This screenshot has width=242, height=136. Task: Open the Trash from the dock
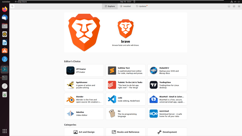tap(5, 95)
